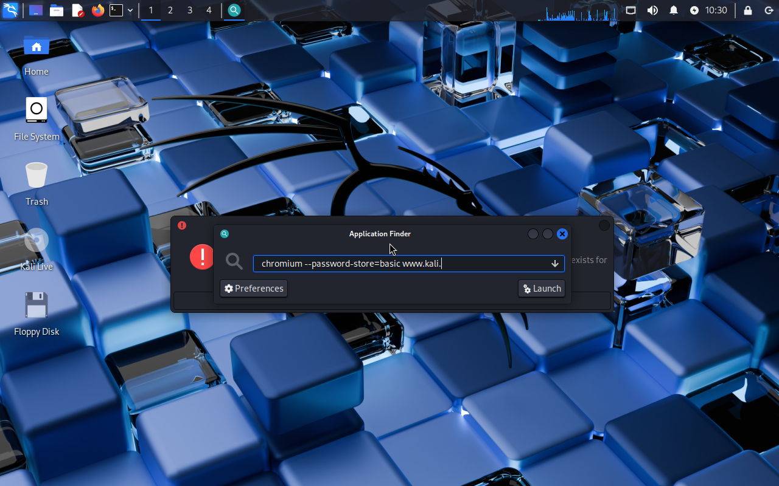This screenshot has height=486, width=779.
Task: Launch the text editor panel icon
Action: (x=77, y=10)
